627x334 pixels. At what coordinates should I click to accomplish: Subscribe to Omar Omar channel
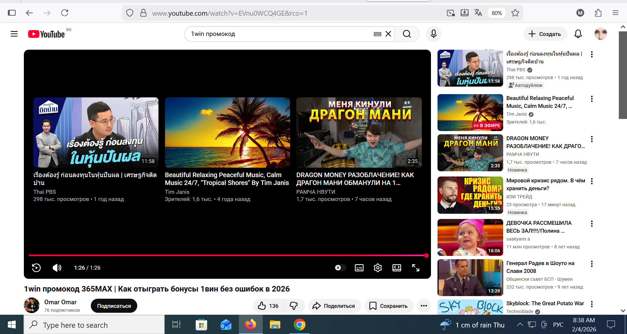click(x=114, y=306)
